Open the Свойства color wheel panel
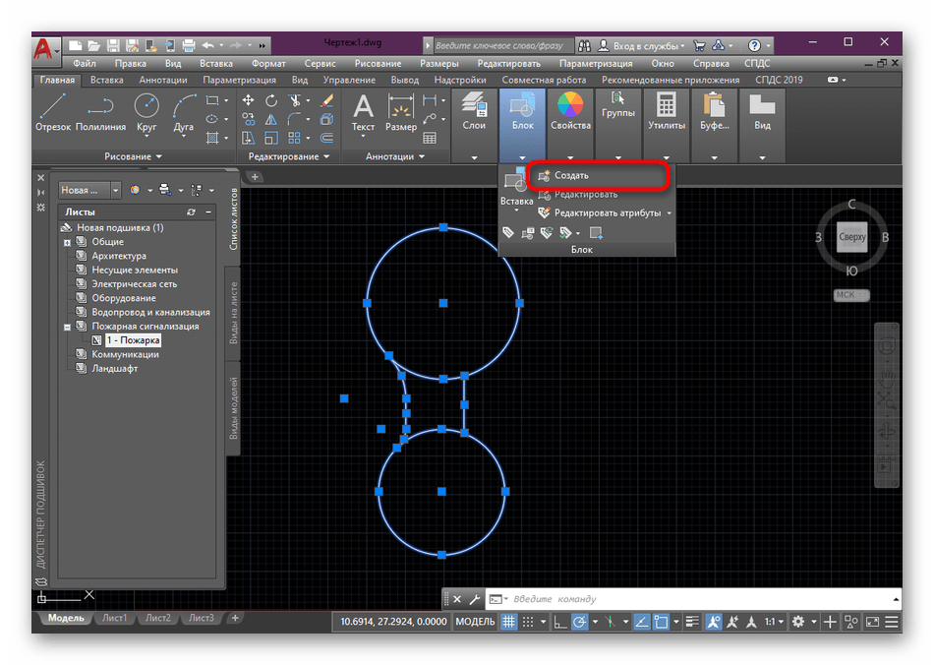 click(570, 111)
